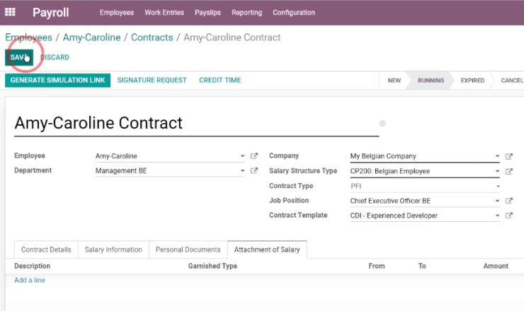Click the Generate Simulation Link button
Viewport: 524px width, 311px height.
(x=57, y=80)
